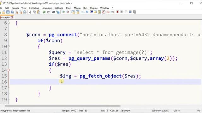202x113 pixels.
Task: Click line number 12 in the margin
Action: [x=4, y=58]
